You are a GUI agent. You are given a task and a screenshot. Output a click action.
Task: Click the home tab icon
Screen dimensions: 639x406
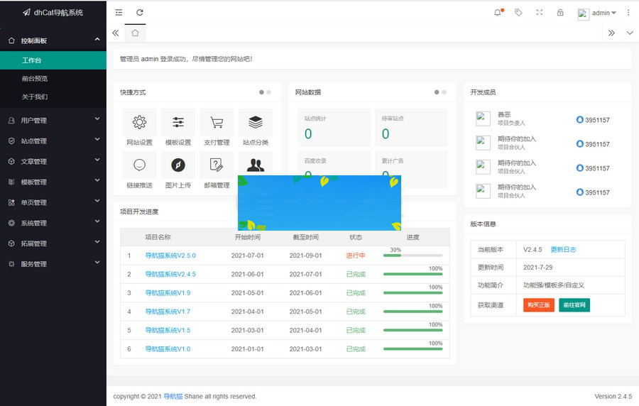tap(135, 33)
